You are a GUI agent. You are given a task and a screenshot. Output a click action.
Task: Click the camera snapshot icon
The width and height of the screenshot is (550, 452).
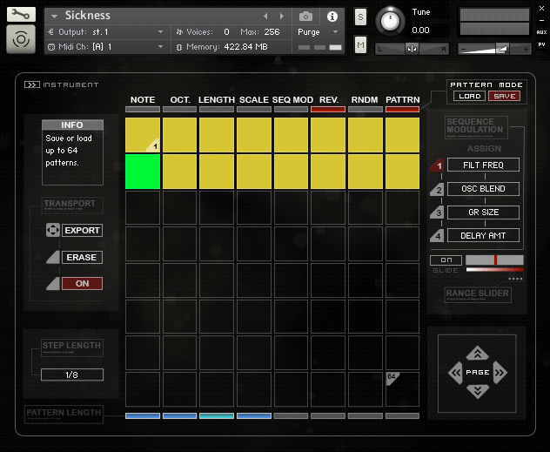click(305, 16)
